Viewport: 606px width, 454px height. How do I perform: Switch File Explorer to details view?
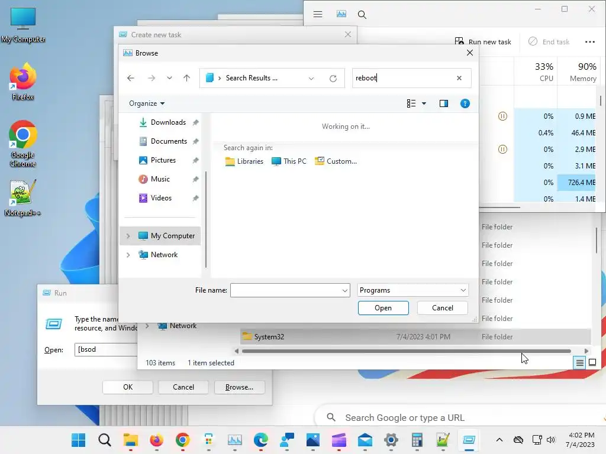579,362
